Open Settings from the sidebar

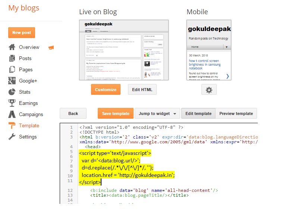(x=28, y=137)
